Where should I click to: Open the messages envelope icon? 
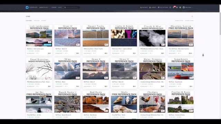177,8
